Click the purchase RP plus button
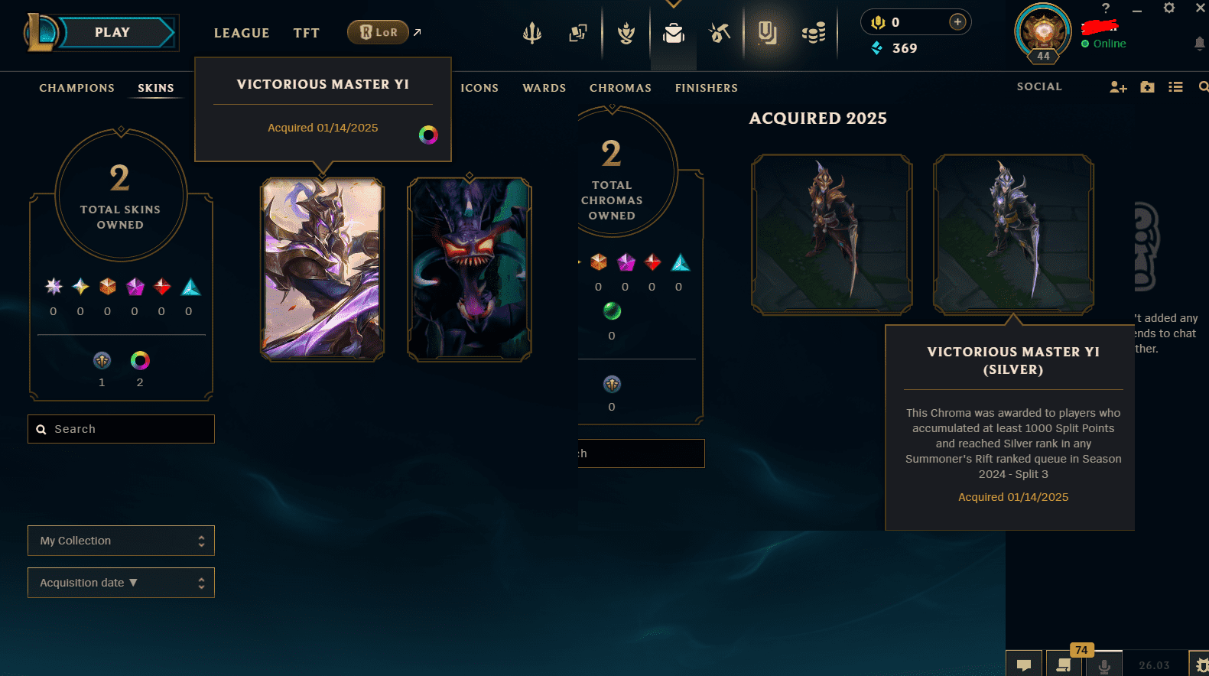The image size is (1209, 676). [957, 22]
